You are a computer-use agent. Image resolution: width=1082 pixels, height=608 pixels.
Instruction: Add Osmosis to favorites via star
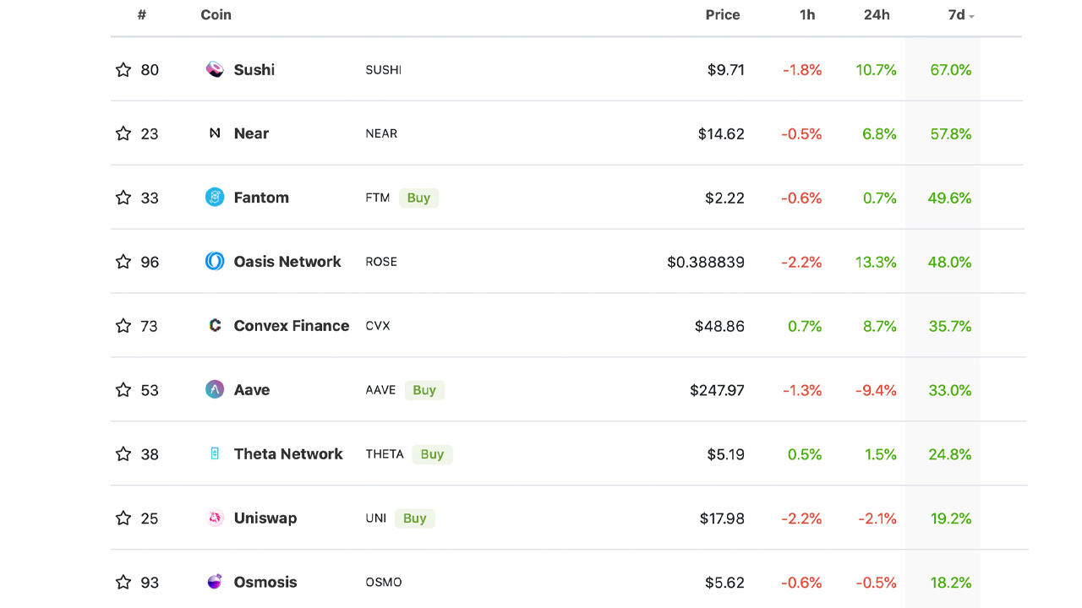[x=123, y=582]
